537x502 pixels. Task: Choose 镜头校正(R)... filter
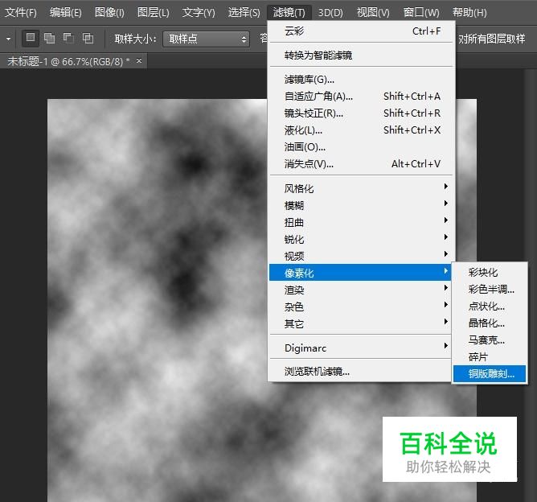click(x=361, y=113)
